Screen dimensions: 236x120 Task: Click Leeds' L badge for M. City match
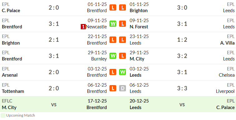point(123,56)
